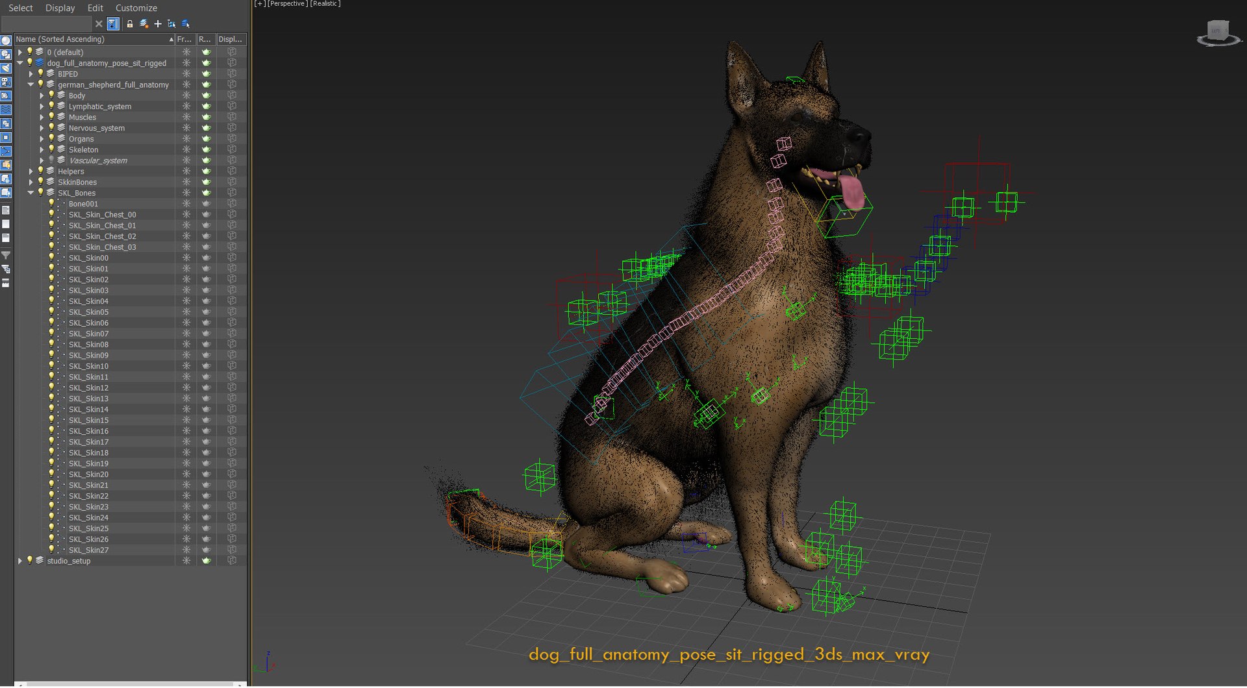Click the [Perspective] viewport label
The width and height of the screenshot is (1247, 688).
[x=288, y=4]
